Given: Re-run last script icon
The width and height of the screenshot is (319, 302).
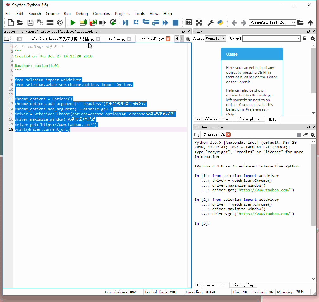Looking at the screenshot, I should tap(113, 23).
